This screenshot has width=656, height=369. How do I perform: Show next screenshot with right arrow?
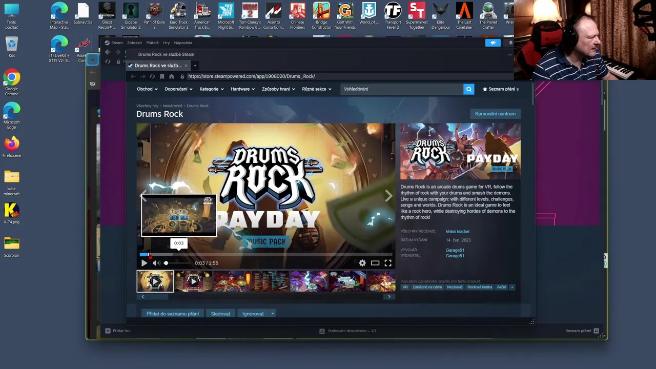coord(388,195)
